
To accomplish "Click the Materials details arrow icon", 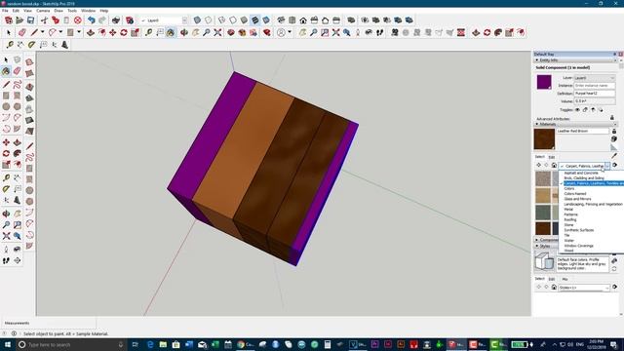I will coord(615,165).
